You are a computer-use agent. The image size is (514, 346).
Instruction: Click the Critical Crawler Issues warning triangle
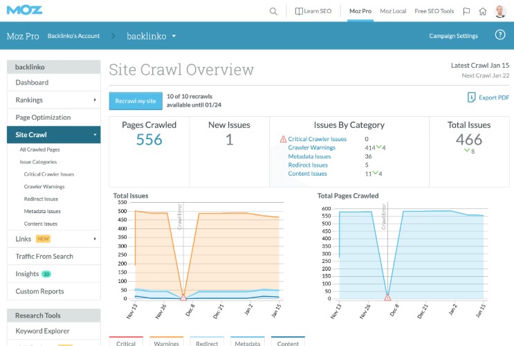click(x=283, y=139)
